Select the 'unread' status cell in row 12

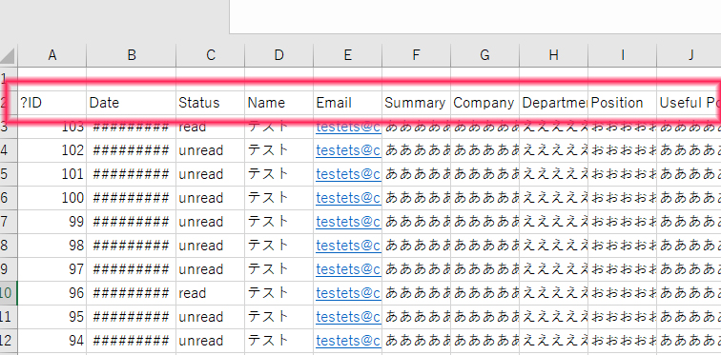(x=210, y=341)
